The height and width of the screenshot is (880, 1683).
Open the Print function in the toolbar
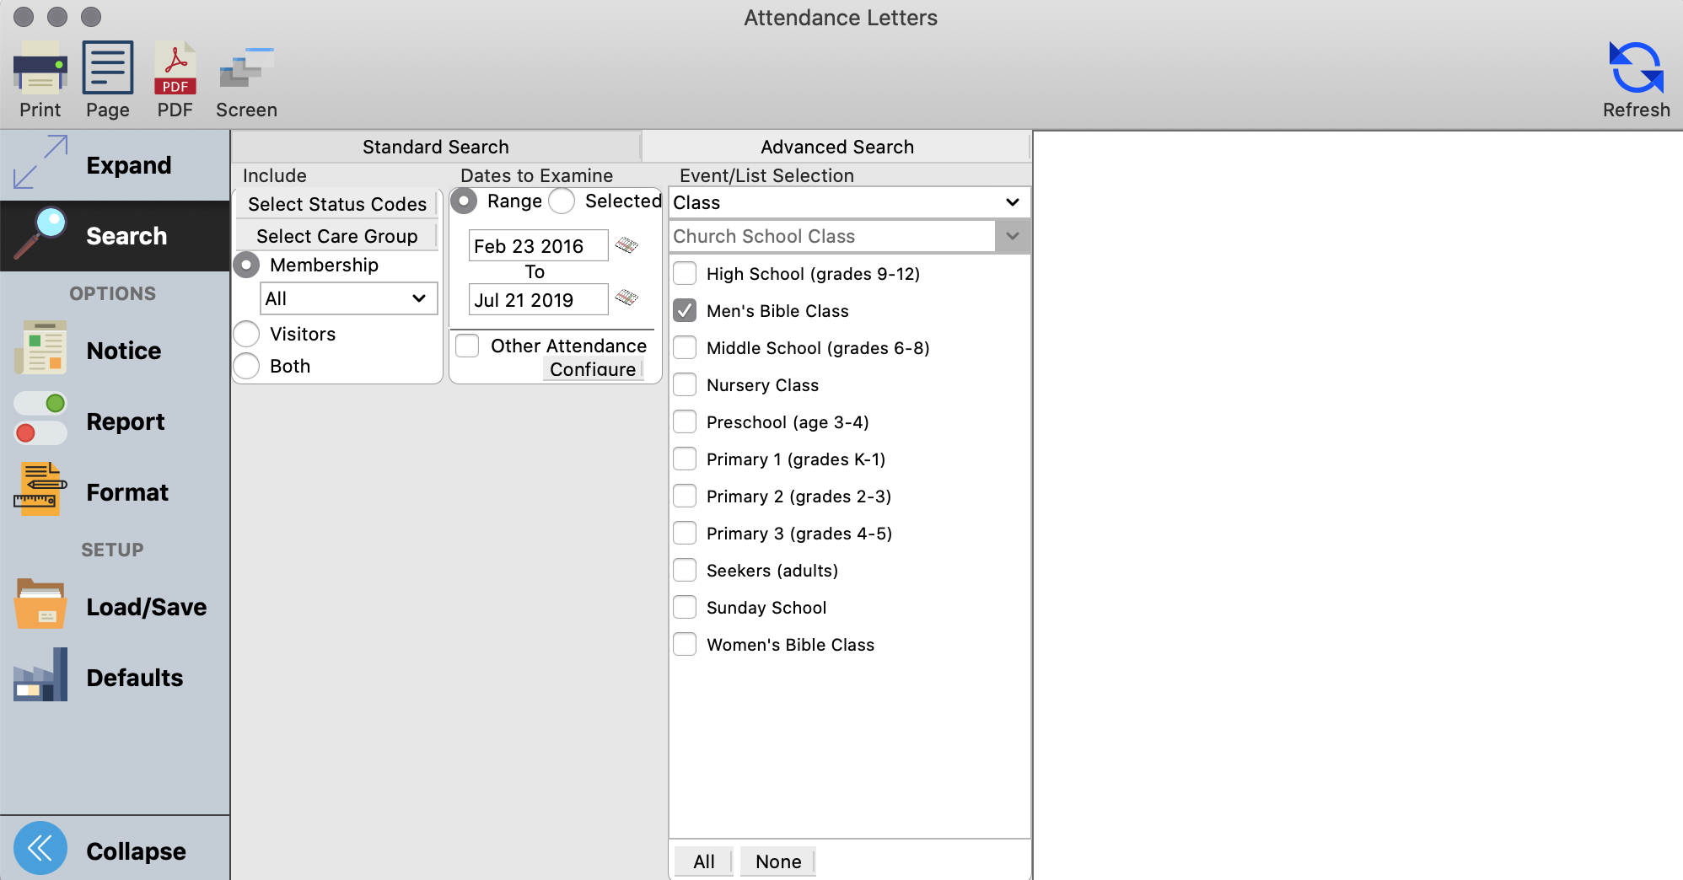[x=40, y=78]
